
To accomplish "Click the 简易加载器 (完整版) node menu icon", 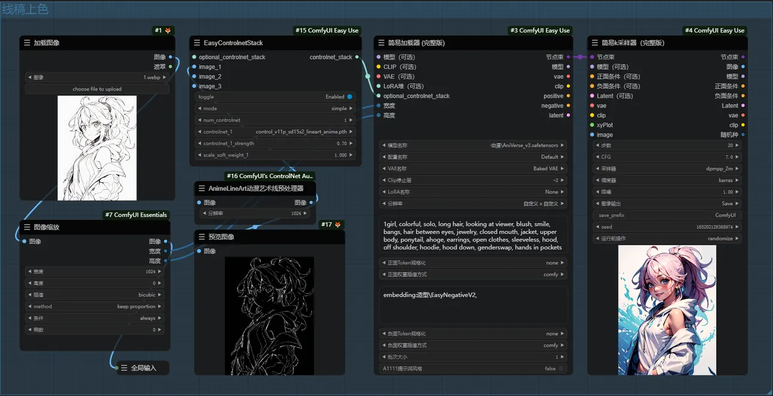I will pos(381,43).
